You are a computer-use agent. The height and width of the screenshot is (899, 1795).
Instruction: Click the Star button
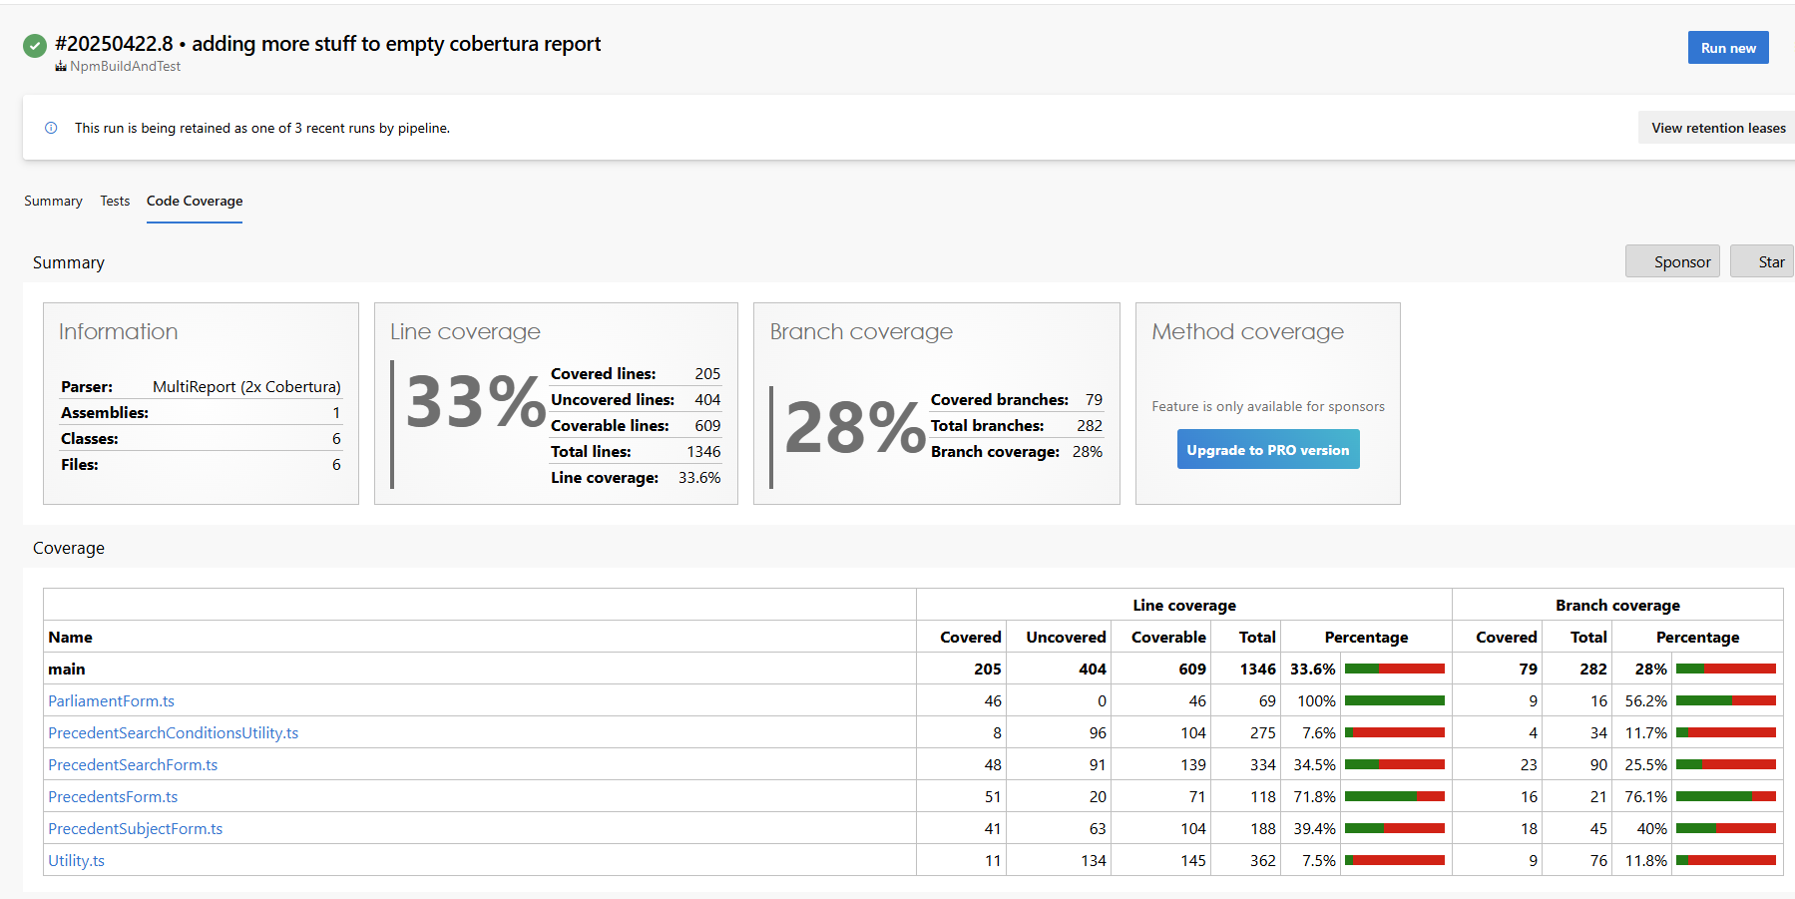pyautogui.click(x=1770, y=260)
